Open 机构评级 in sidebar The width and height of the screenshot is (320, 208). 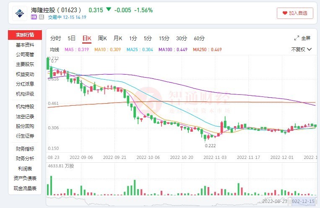pyautogui.click(x=25, y=94)
